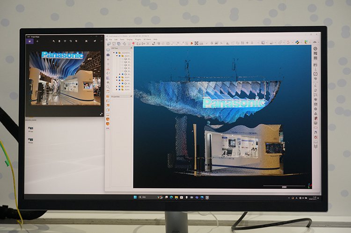Click the speech-bubble icon atop left toolbar
Image resolution: width=351 pixels, height=233 pixels.
(108, 50)
